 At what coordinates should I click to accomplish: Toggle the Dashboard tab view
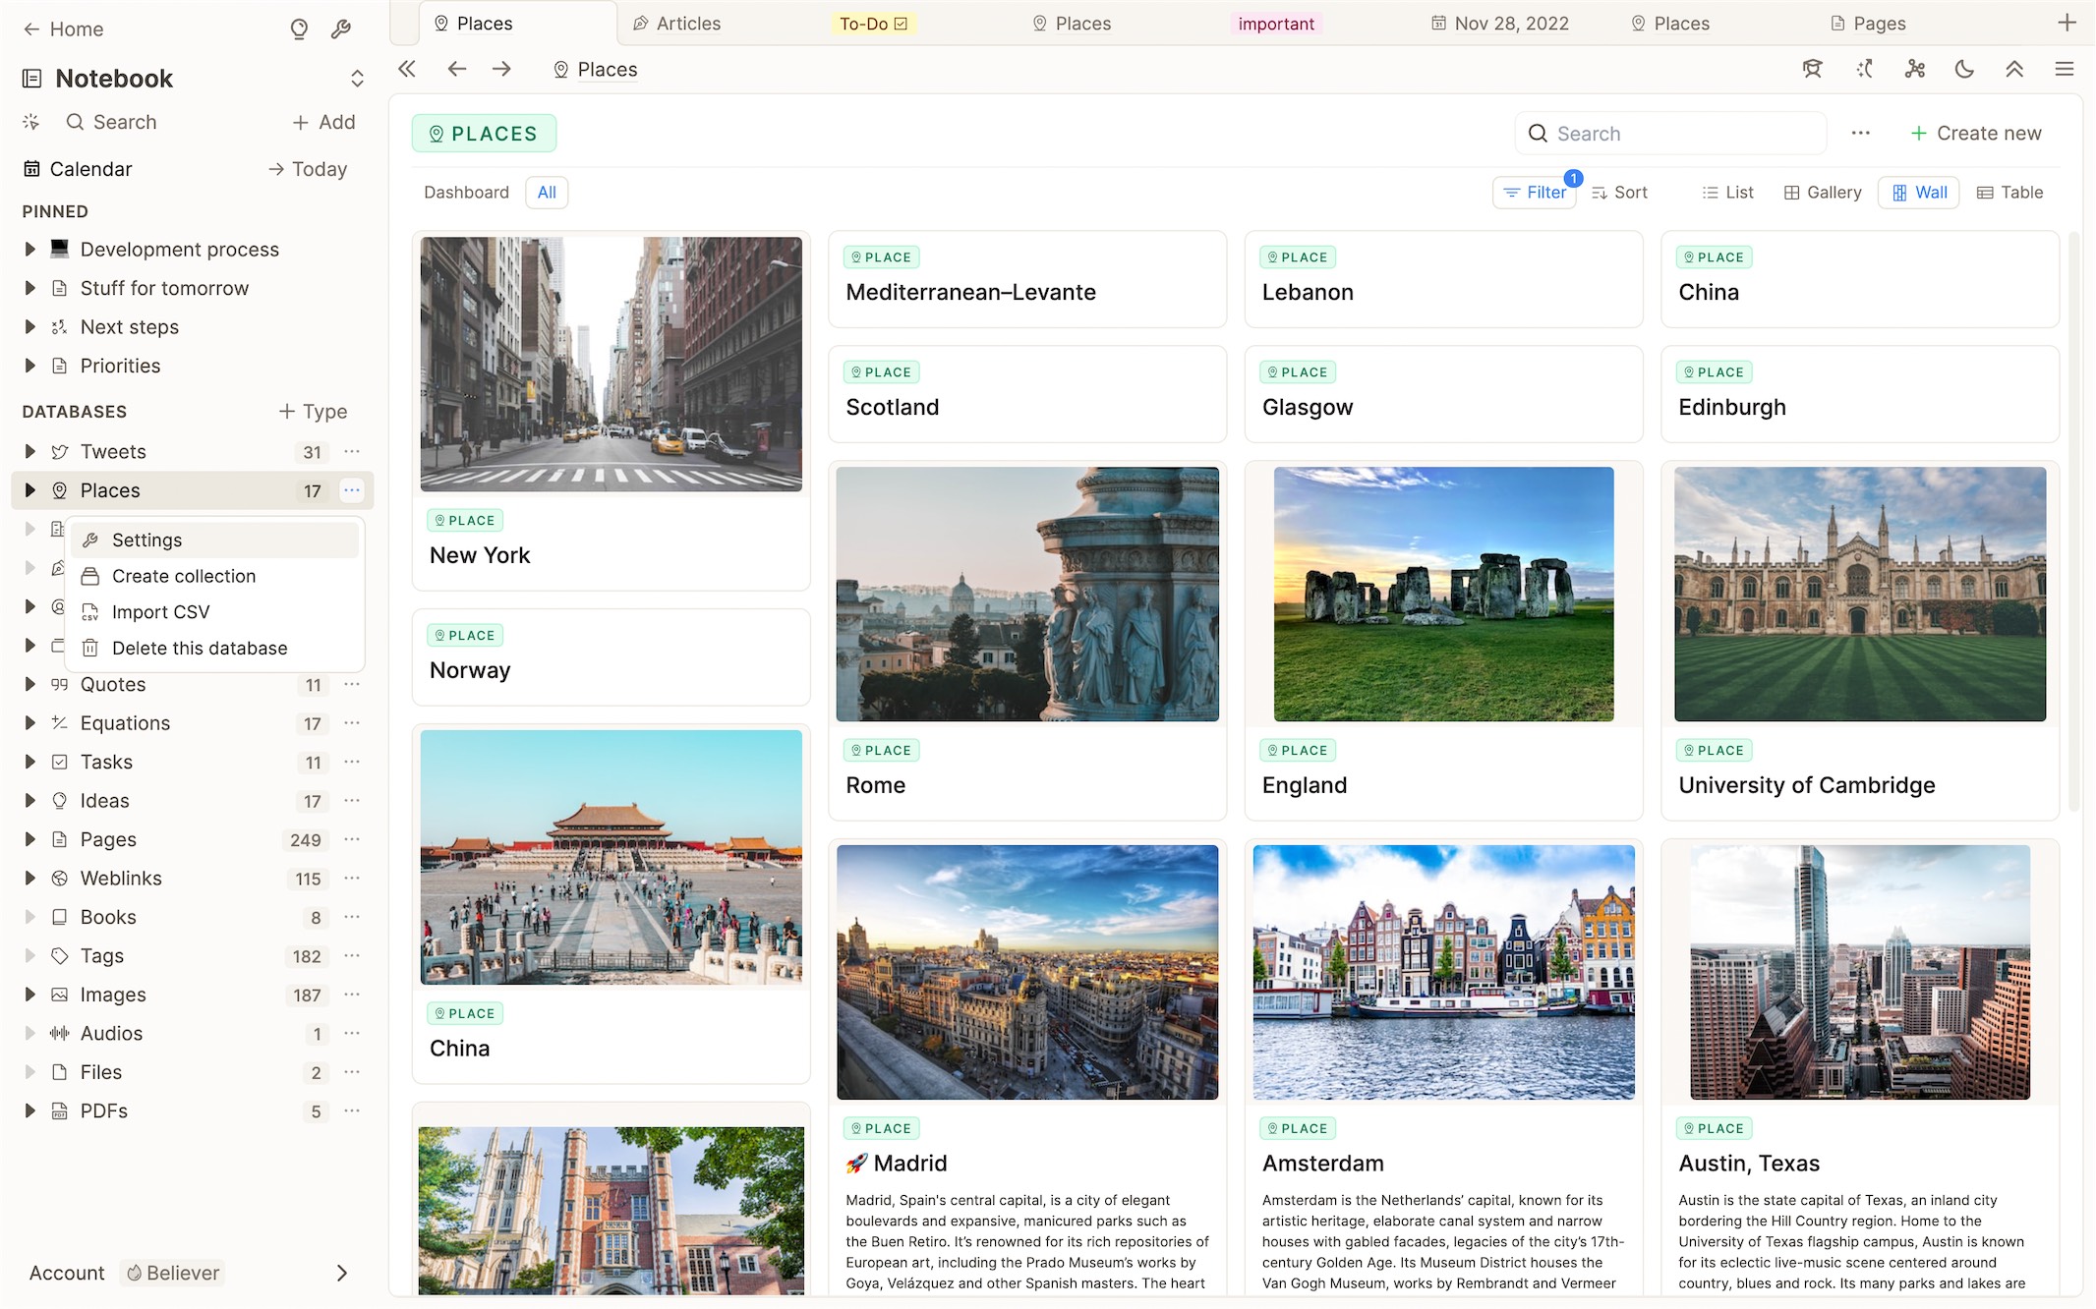(464, 193)
